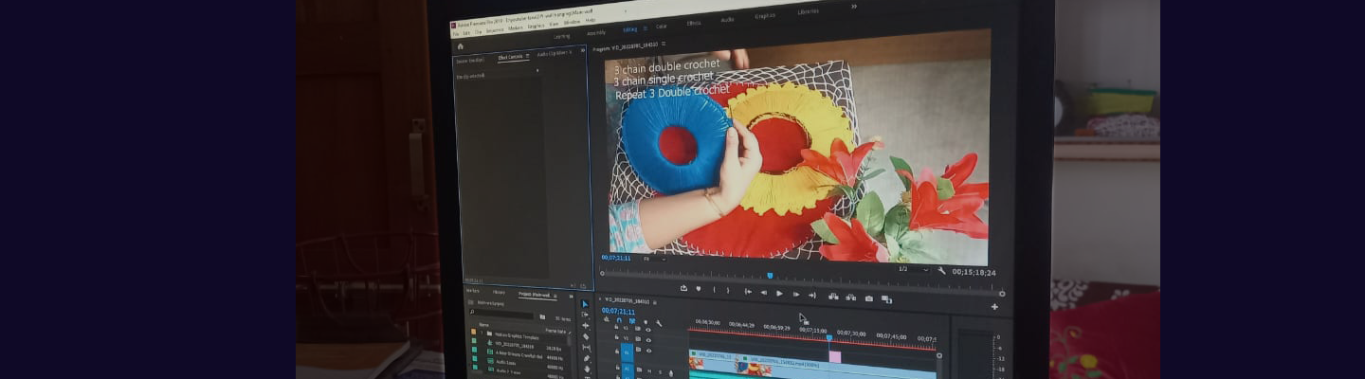The width and height of the screenshot is (1365, 379).
Task: Click the Add Marker icon in Program monitor
Action: [699, 289]
